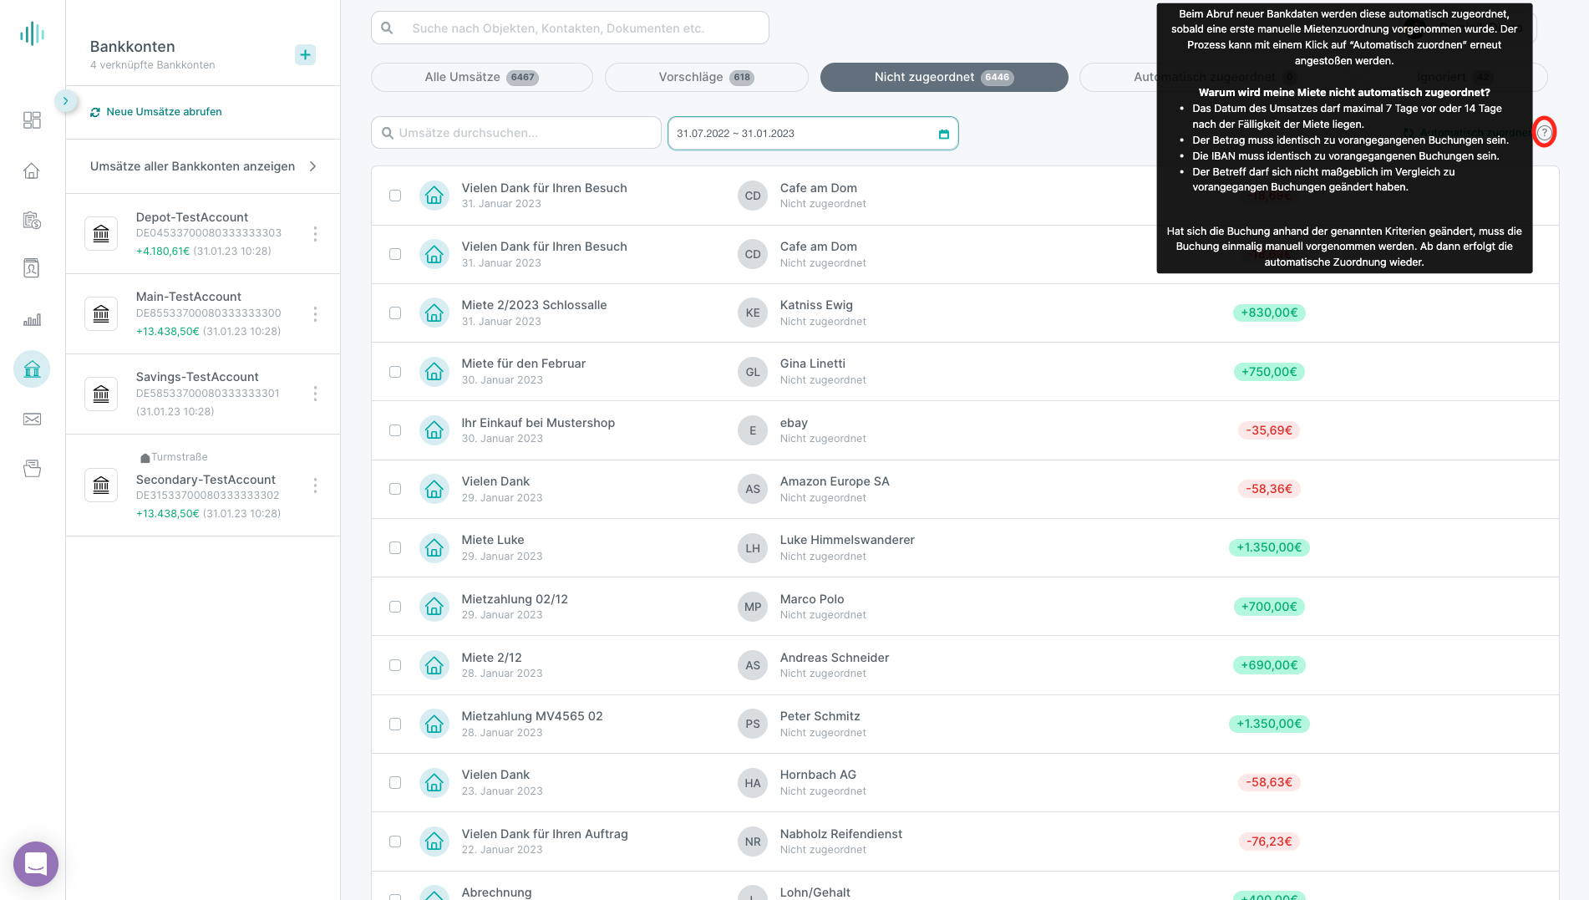Click CD avatar in first Cafe am Dom row
The image size is (1589, 900).
753,196
